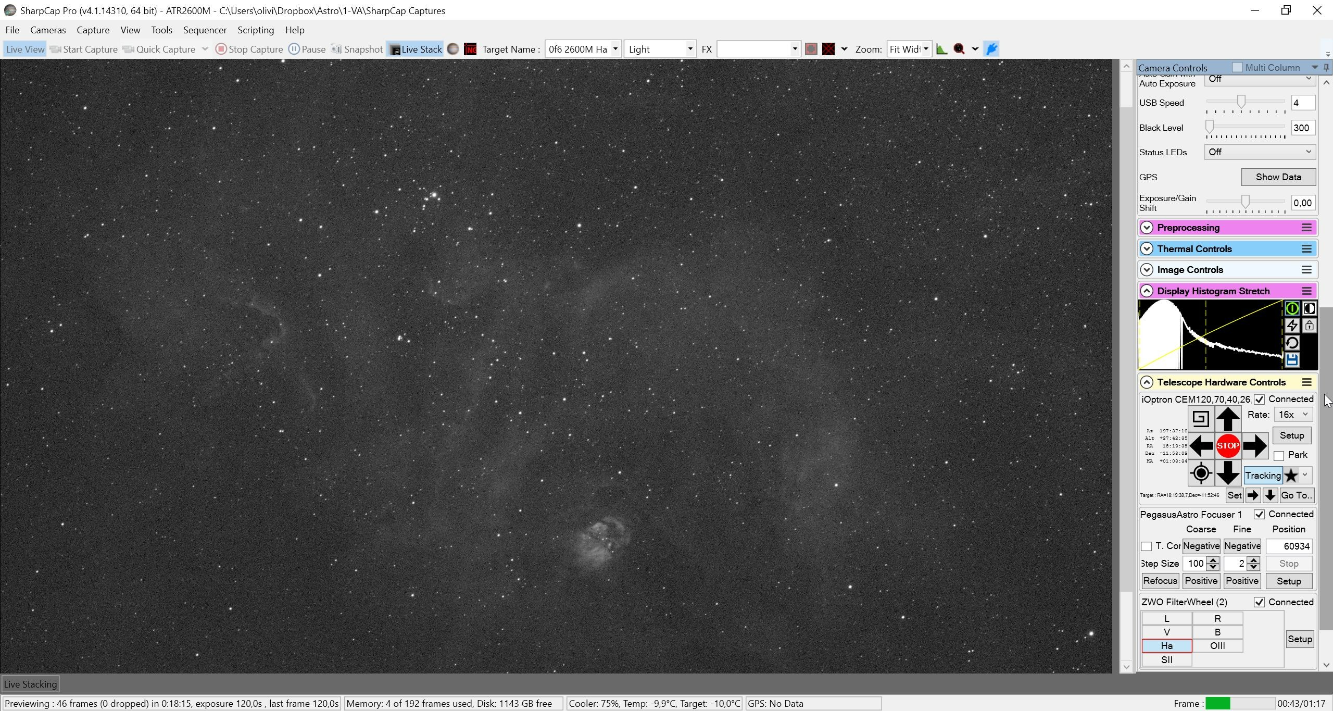Click the mount left arrow button

click(x=1201, y=446)
